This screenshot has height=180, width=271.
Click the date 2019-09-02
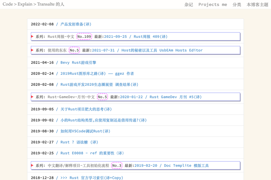(42, 120)
